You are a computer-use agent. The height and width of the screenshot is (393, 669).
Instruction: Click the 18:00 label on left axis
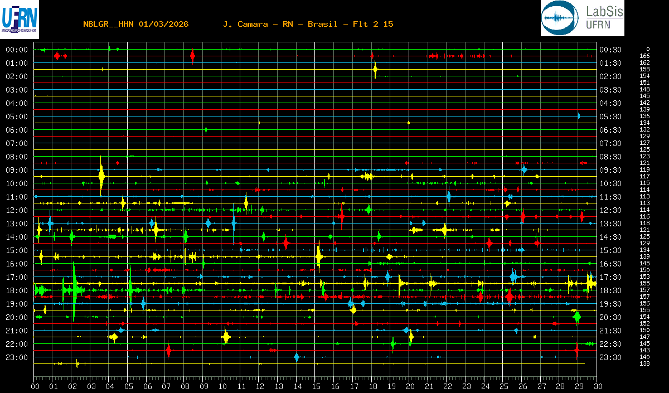(x=17, y=290)
